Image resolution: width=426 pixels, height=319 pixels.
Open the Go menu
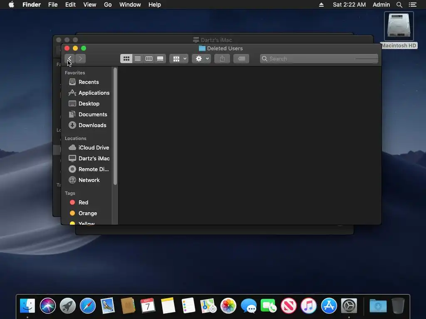tap(108, 5)
